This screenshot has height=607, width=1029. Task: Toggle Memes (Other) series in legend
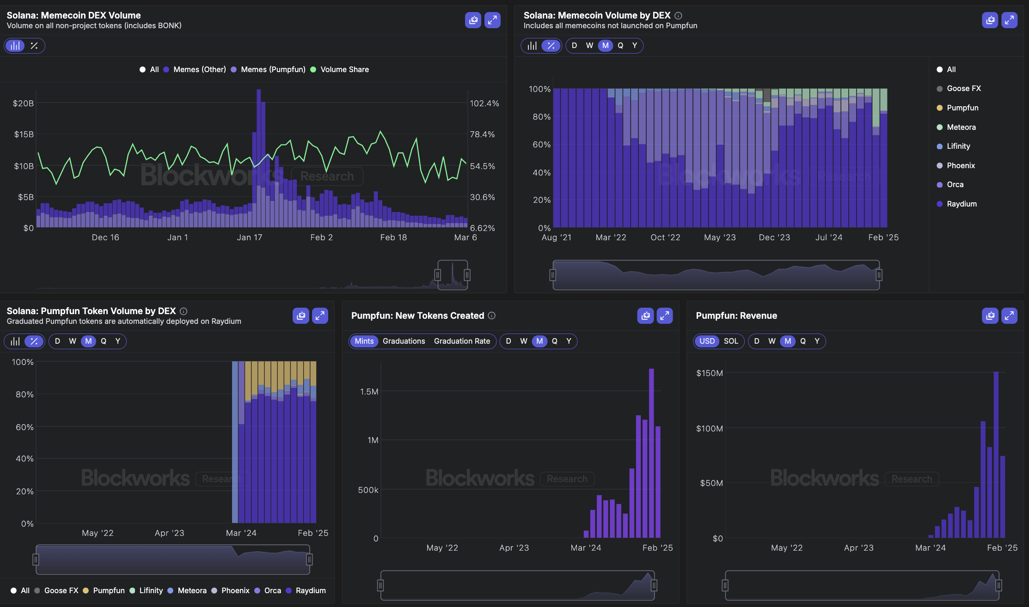tap(195, 70)
